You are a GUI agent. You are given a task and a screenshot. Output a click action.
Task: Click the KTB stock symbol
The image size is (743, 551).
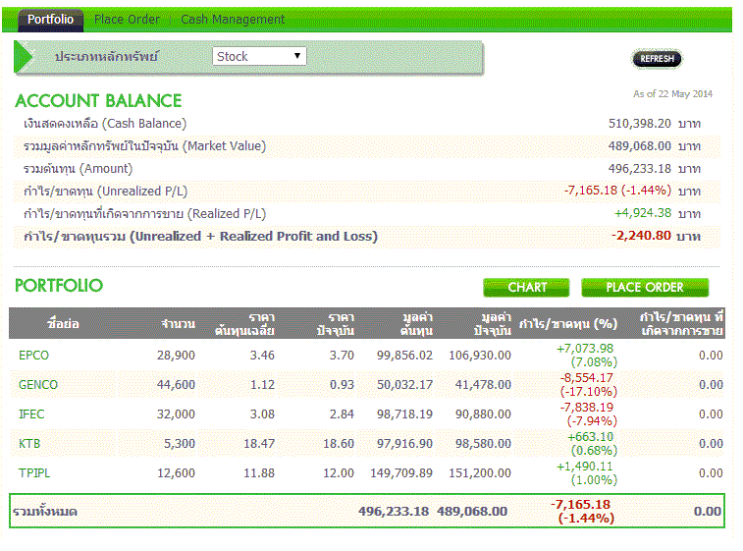pos(29,444)
